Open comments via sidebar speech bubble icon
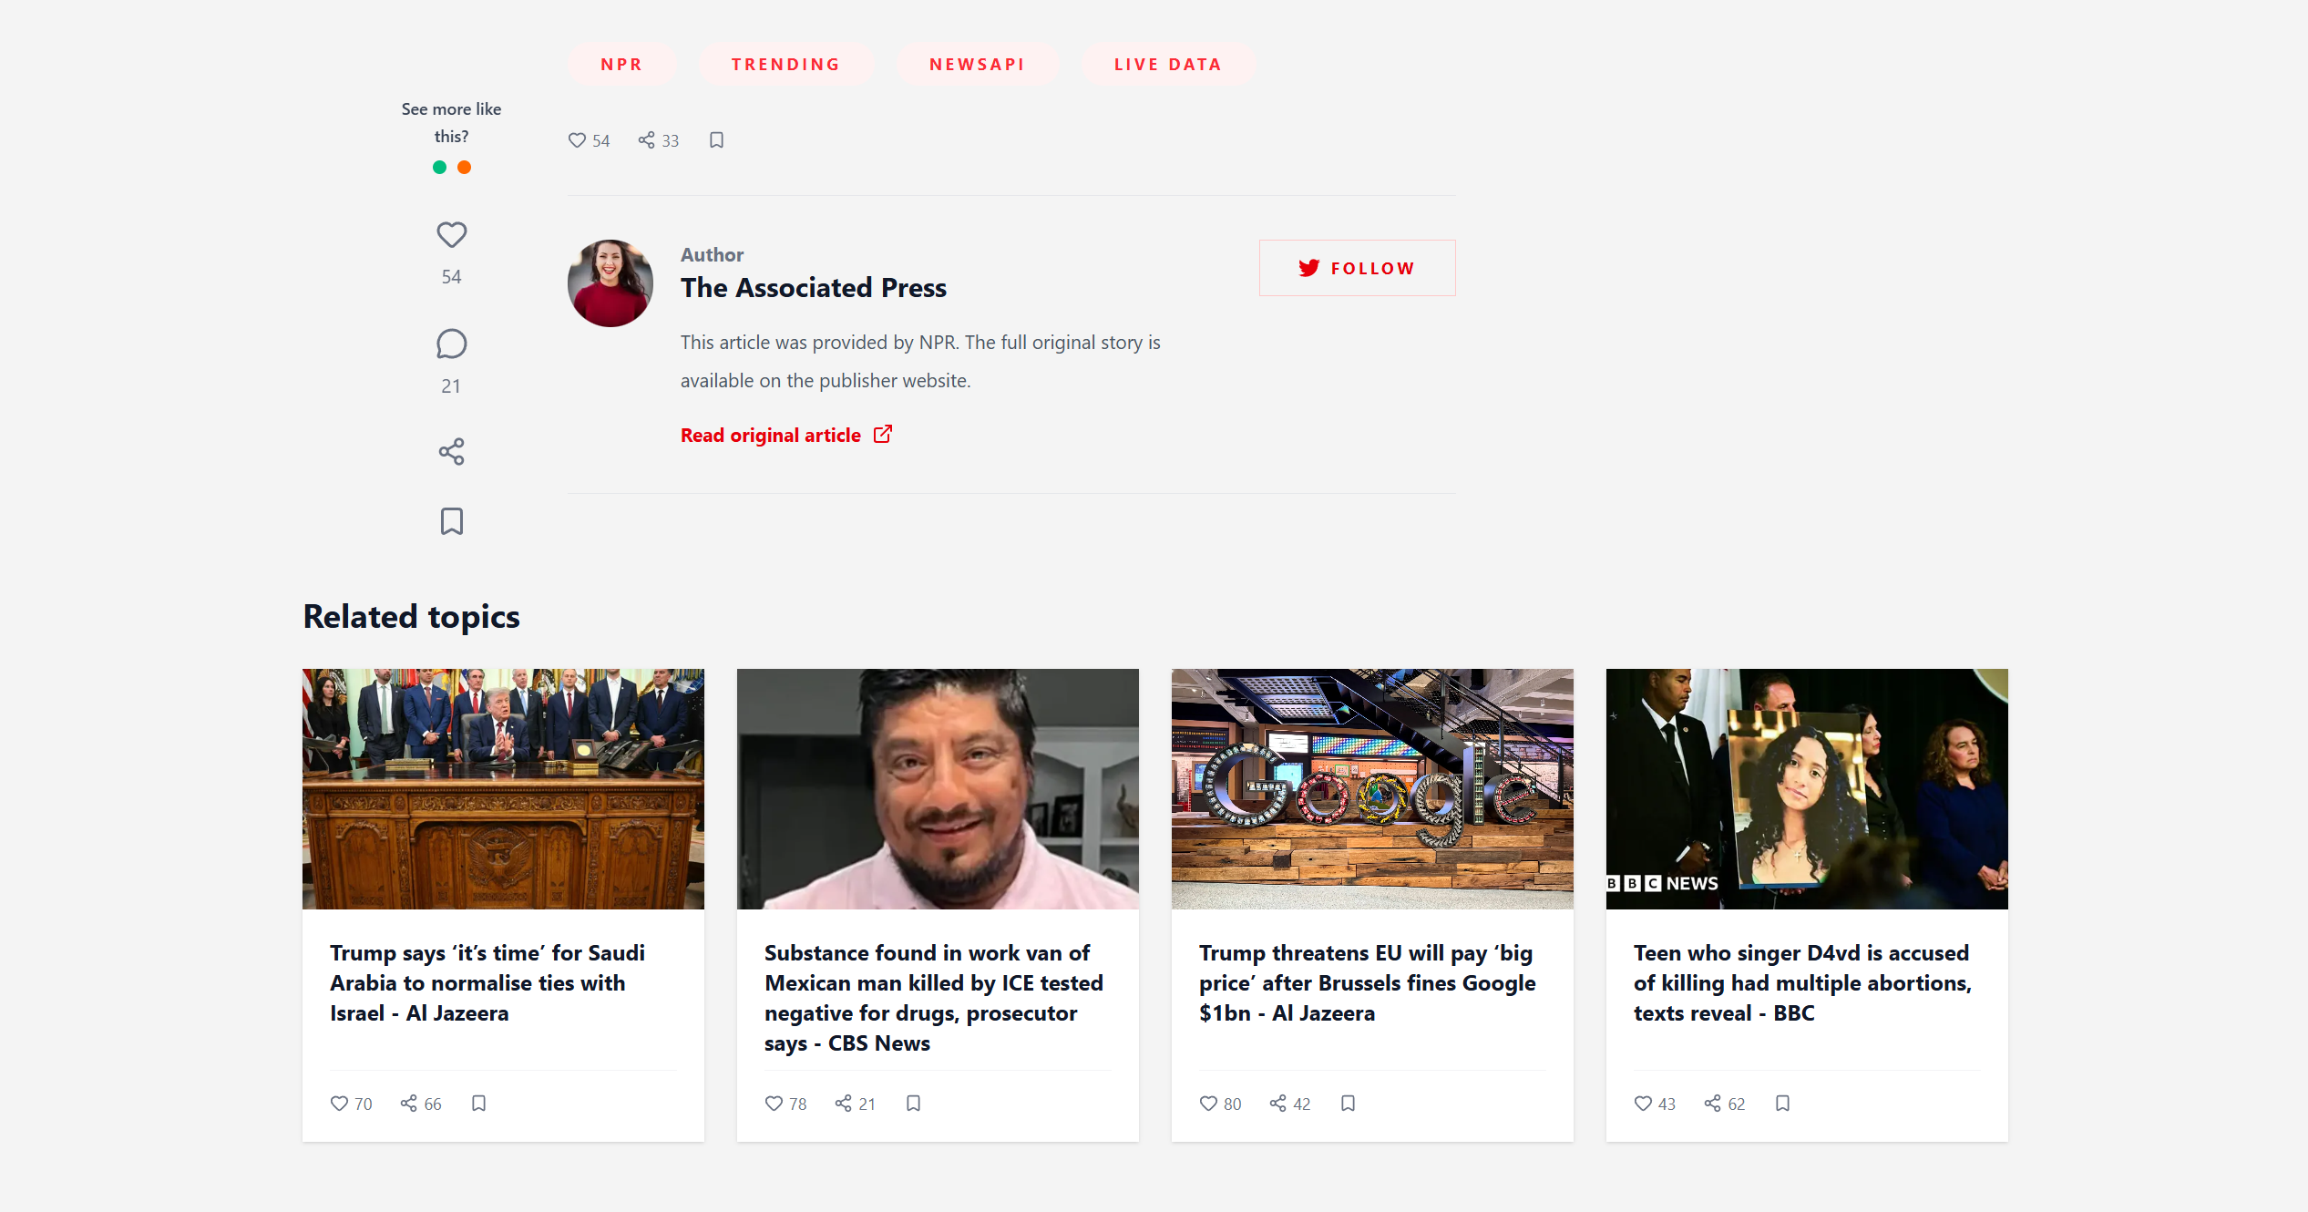 [x=451, y=344]
